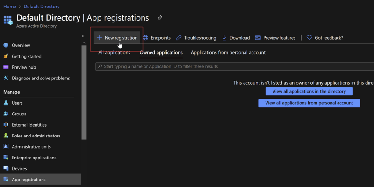Open Administrative units
This screenshot has width=374, height=187.
[x=31, y=147]
